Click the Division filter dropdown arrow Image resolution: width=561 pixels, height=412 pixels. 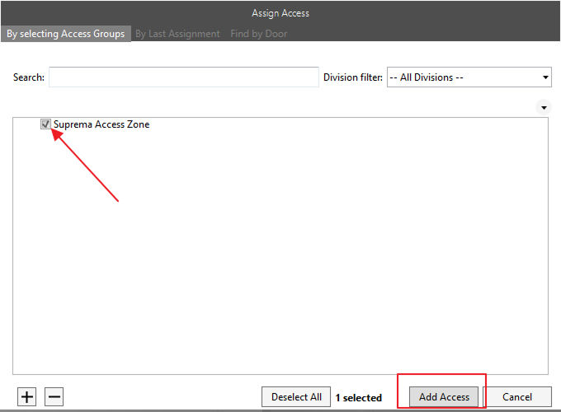tap(545, 77)
